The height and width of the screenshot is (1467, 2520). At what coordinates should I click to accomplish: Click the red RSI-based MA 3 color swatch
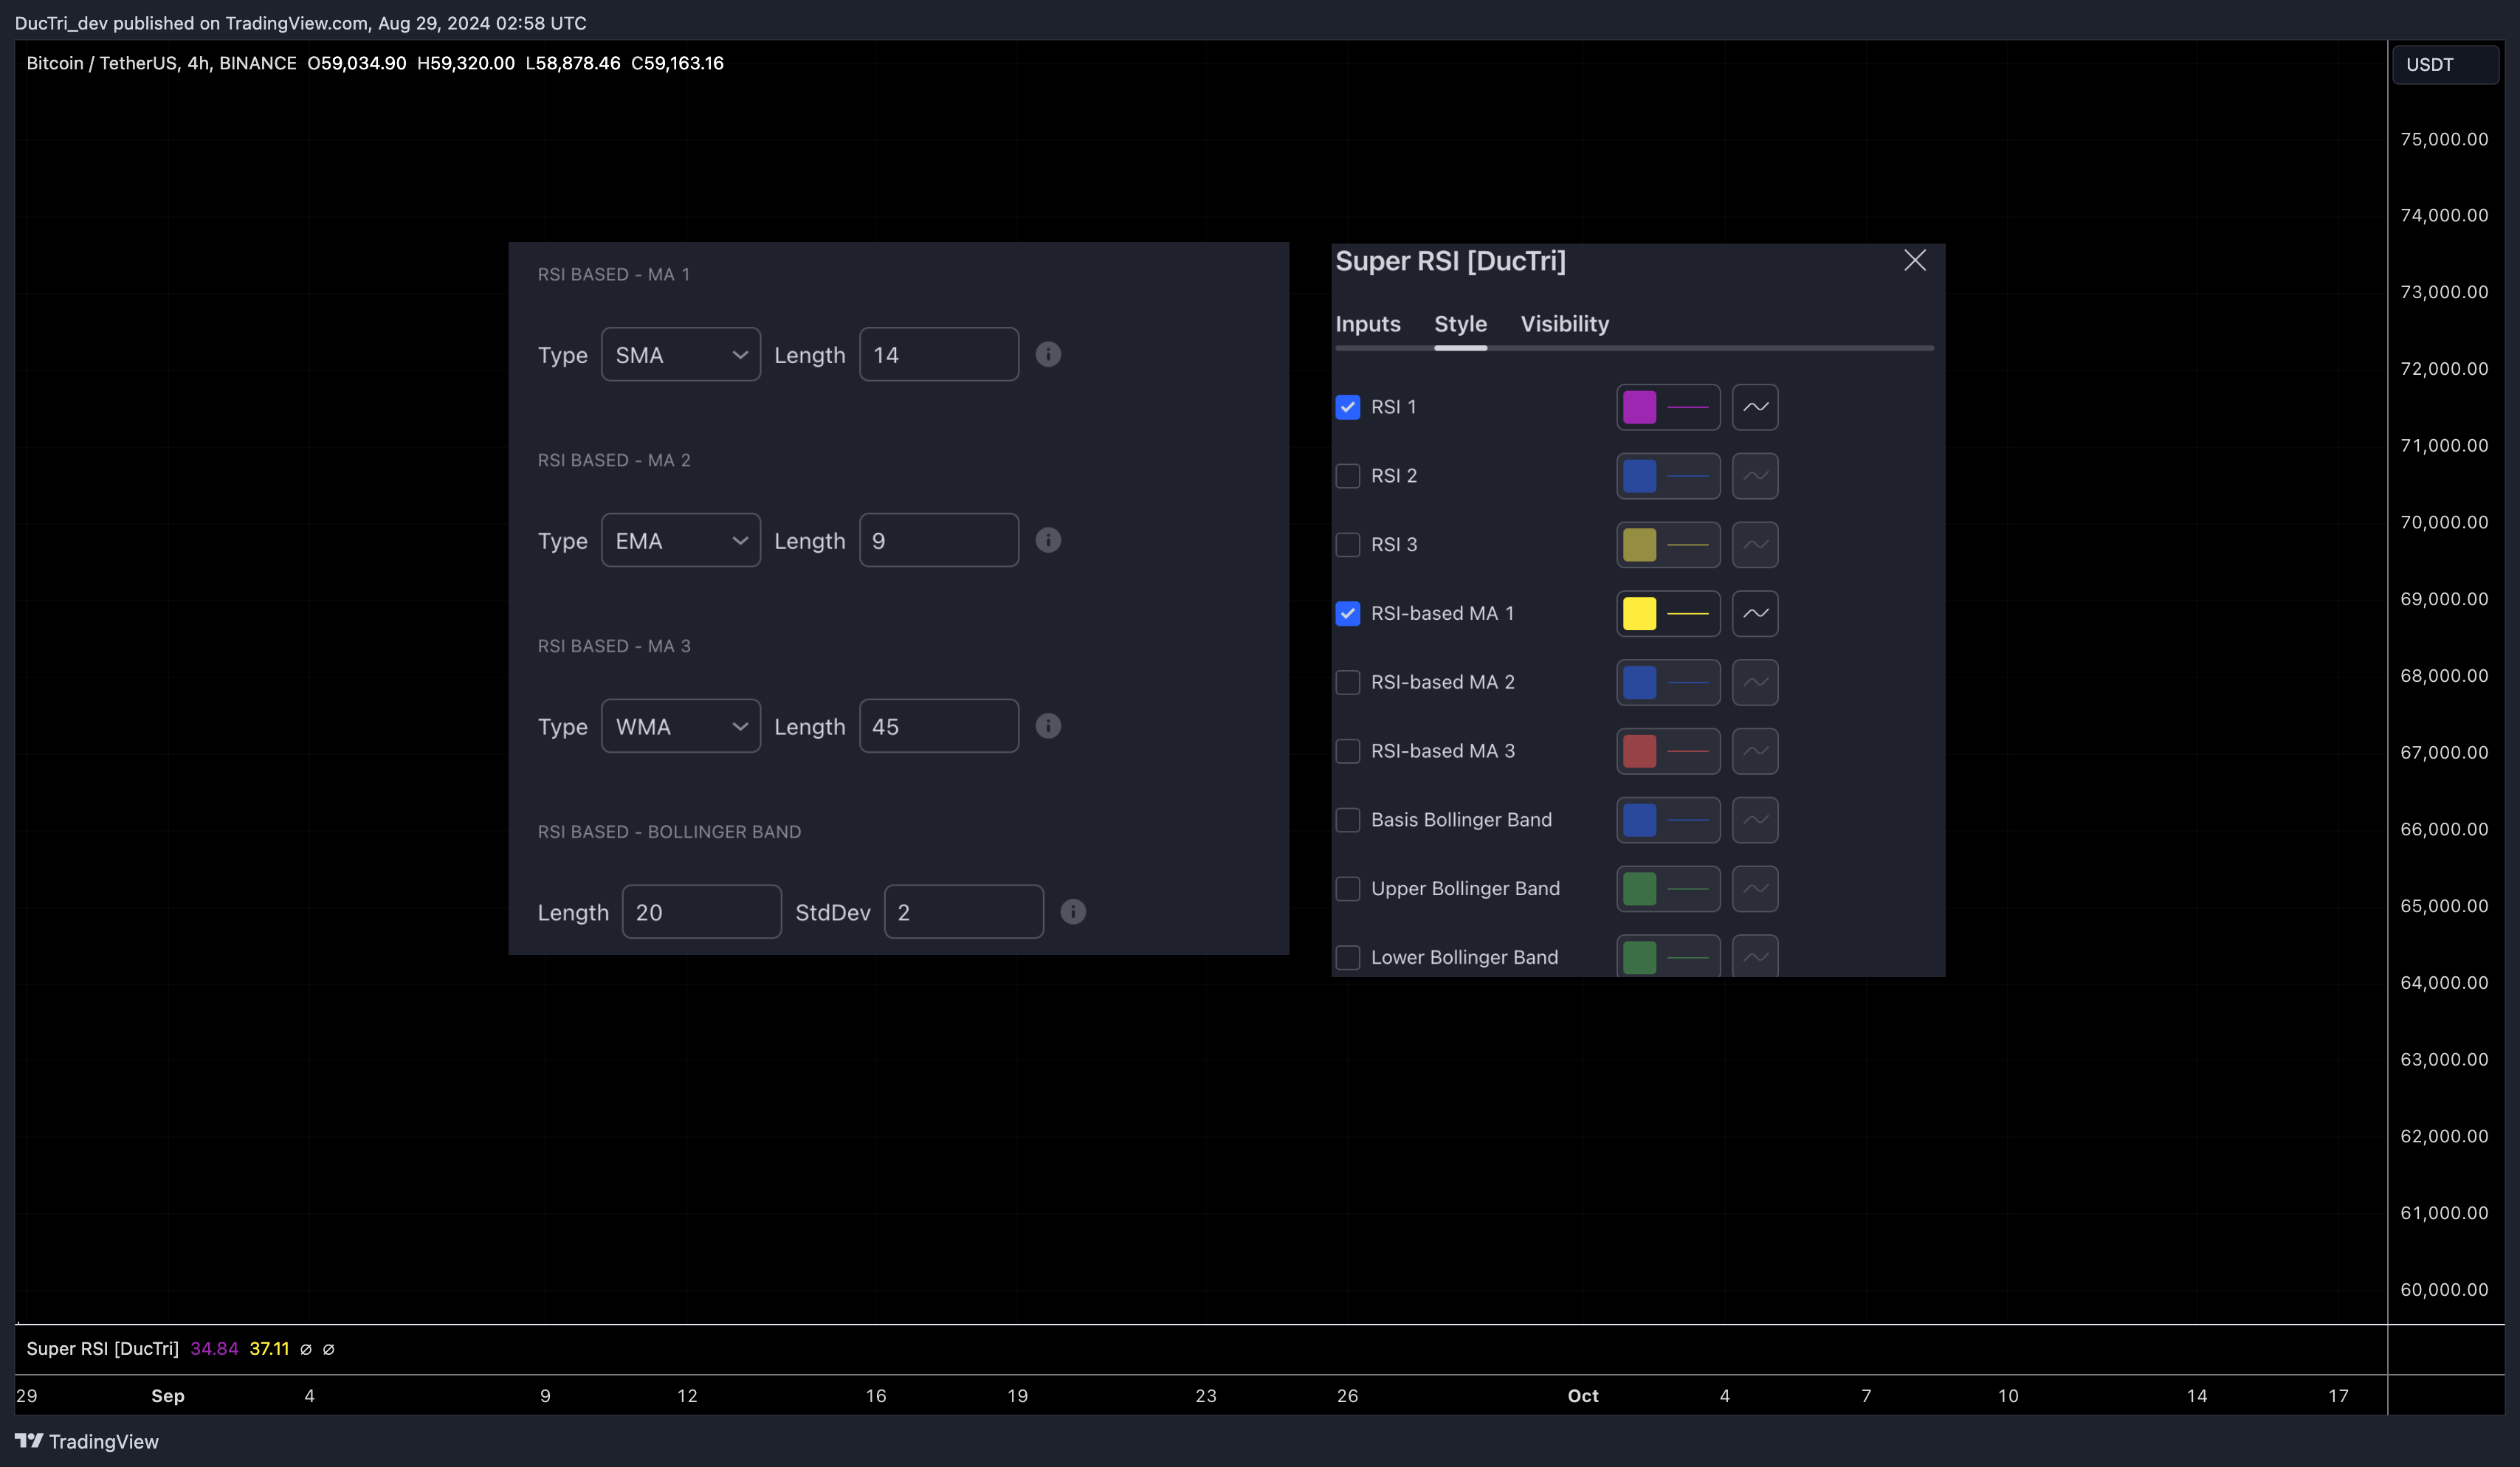1639,751
